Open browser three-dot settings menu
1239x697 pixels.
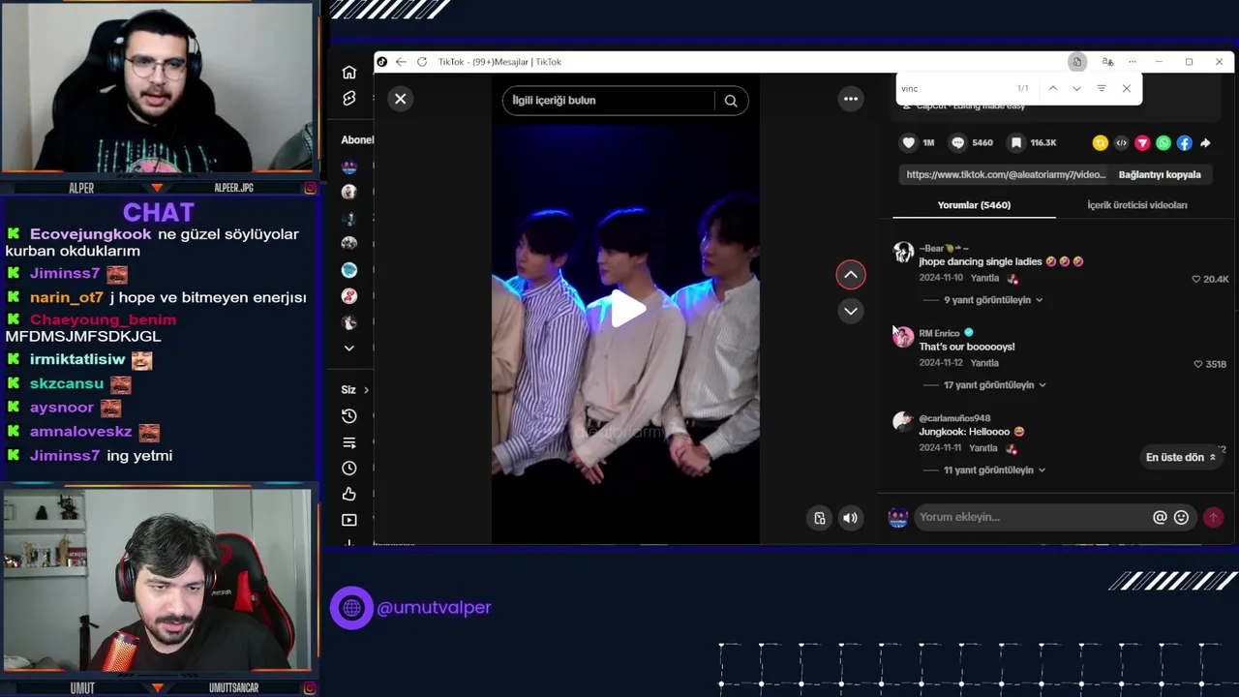point(1133,62)
